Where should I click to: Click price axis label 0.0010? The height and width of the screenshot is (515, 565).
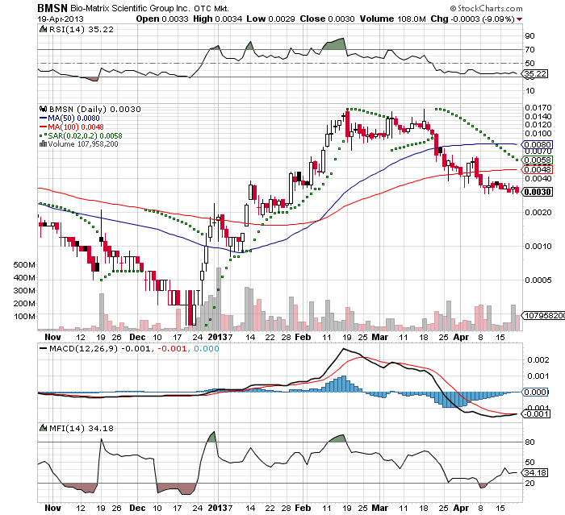[538, 247]
